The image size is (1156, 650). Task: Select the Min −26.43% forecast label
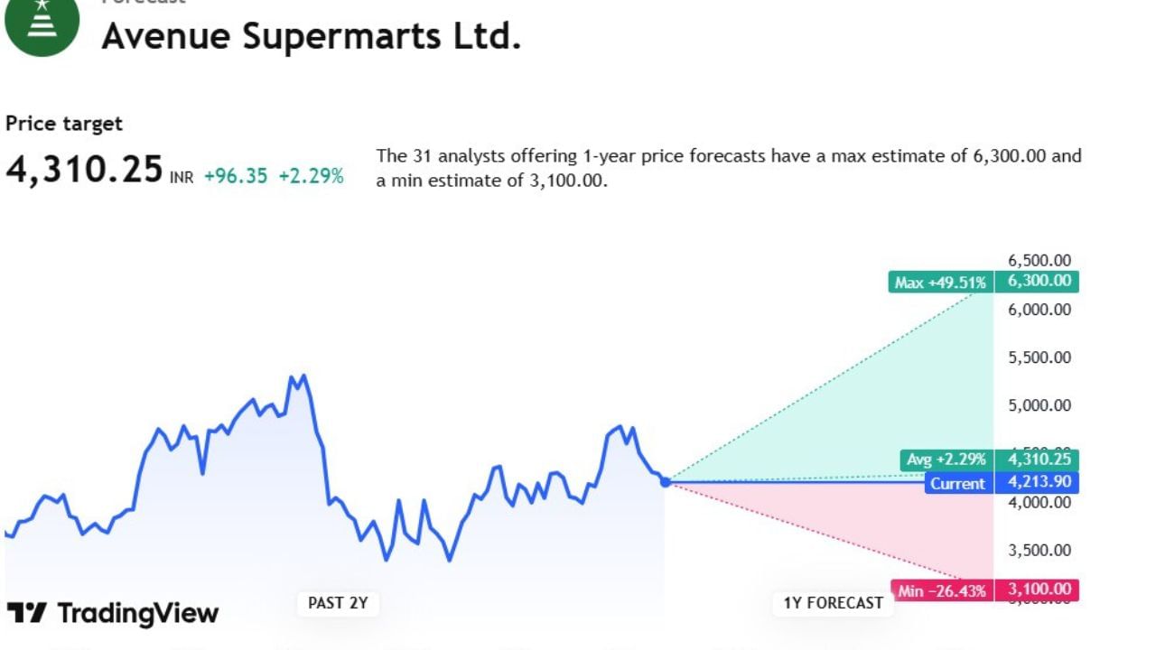(942, 591)
